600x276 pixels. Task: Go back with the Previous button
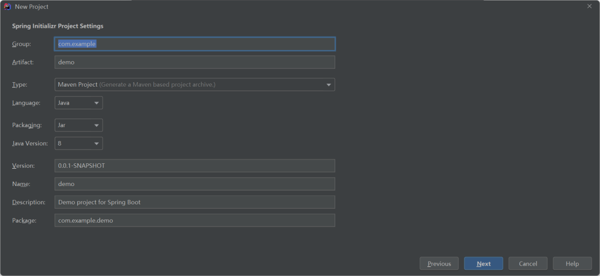coord(439,264)
